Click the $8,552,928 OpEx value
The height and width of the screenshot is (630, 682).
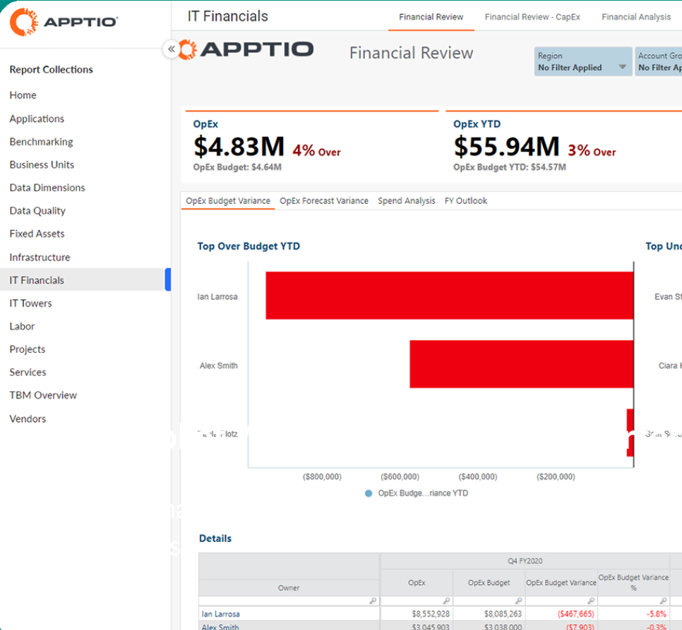coord(431,614)
